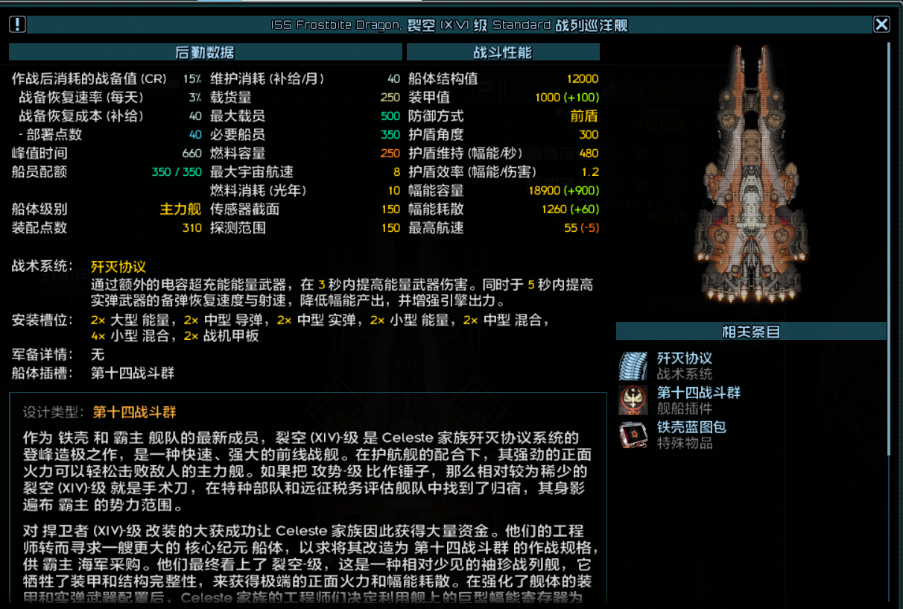Click the 护盾效率 value 1.2

(x=591, y=172)
